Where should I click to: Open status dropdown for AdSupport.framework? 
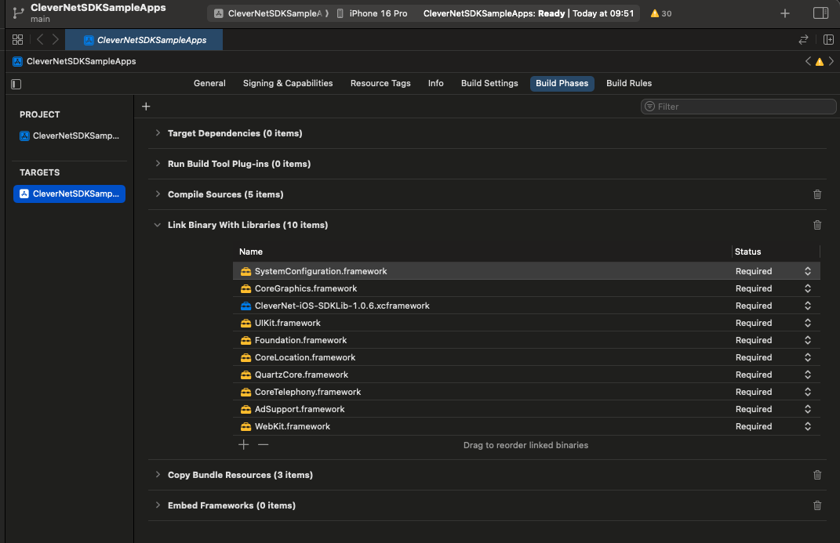(x=807, y=409)
